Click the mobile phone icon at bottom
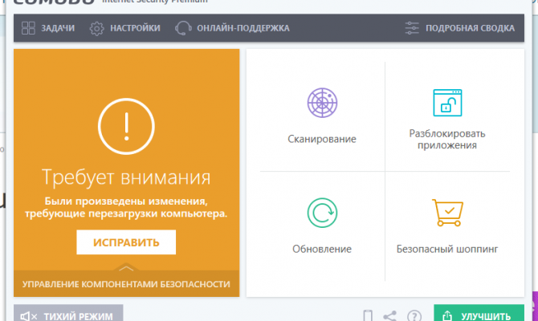Screen dimensions: 538x321 [368, 315]
